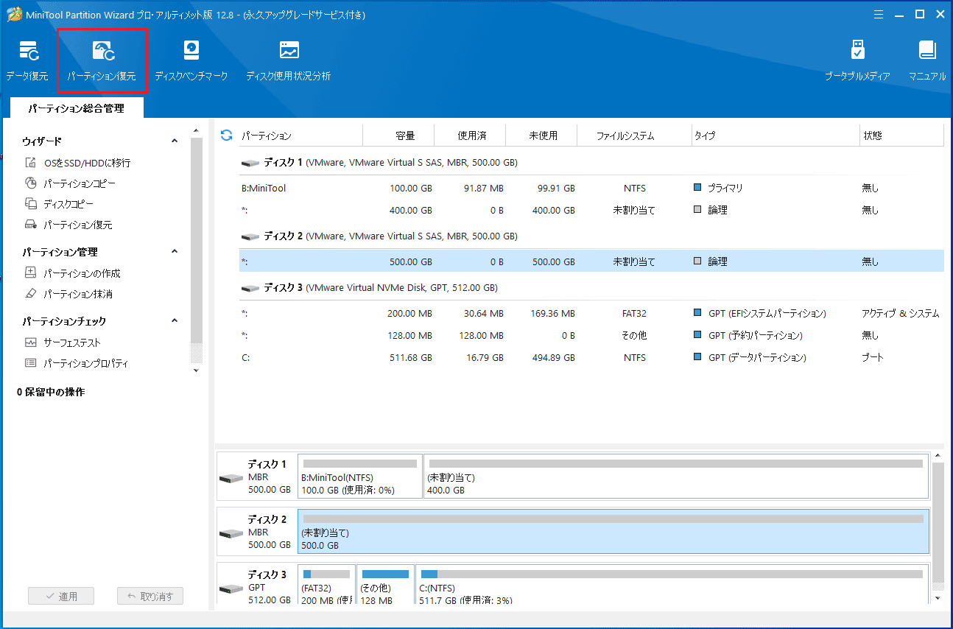Viewport: 953px width, 629px height.
Task: Collapse the パーティション管理 section
Action: pos(175,252)
